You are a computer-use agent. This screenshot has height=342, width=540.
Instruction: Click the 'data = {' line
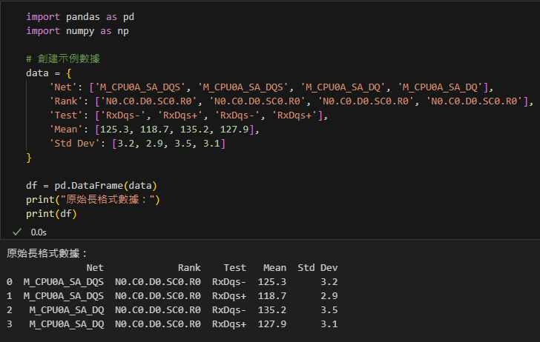48,73
